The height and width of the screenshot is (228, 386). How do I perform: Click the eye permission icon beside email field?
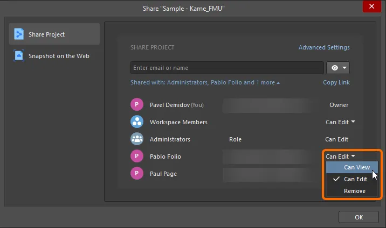[x=335, y=68]
